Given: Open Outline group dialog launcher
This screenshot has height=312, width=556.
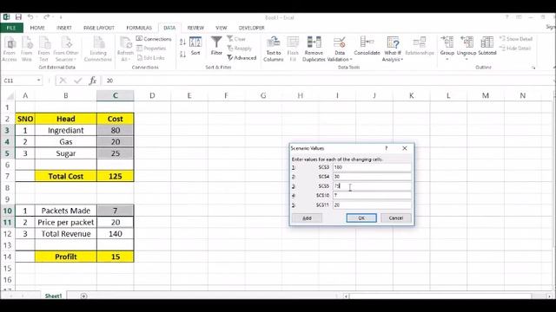Looking at the screenshot, I should point(533,68).
